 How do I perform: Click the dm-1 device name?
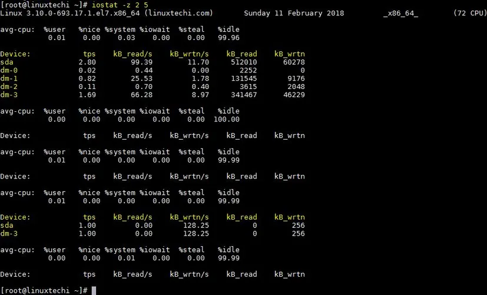point(9,78)
